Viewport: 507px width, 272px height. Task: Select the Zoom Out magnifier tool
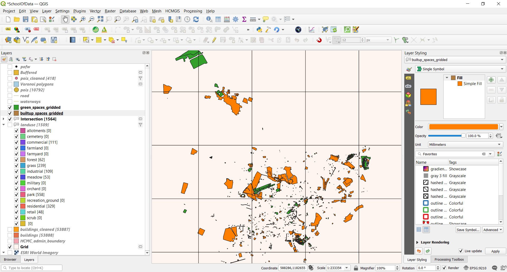[91, 19]
